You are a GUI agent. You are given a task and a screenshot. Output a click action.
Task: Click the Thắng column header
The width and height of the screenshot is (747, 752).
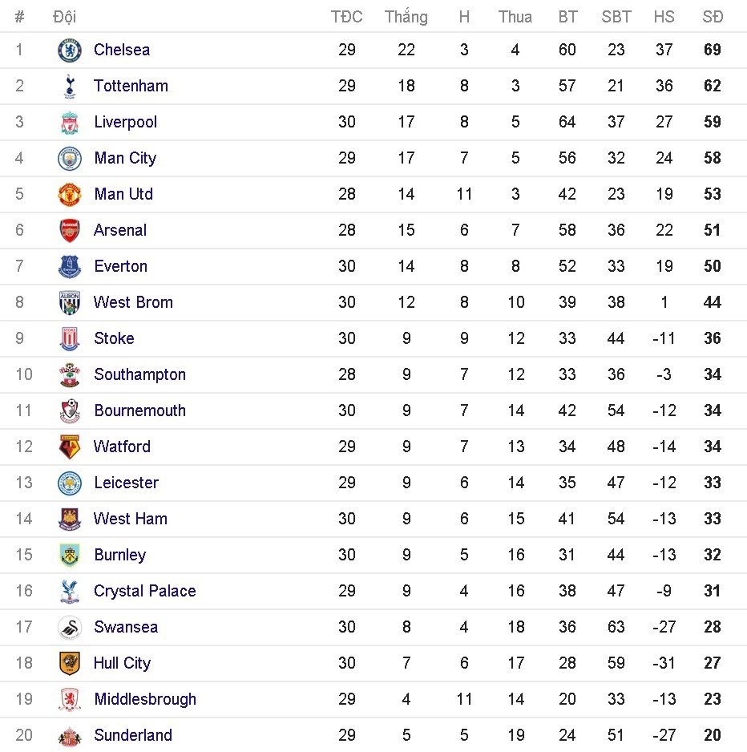pyautogui.click(x=406, y=17)
